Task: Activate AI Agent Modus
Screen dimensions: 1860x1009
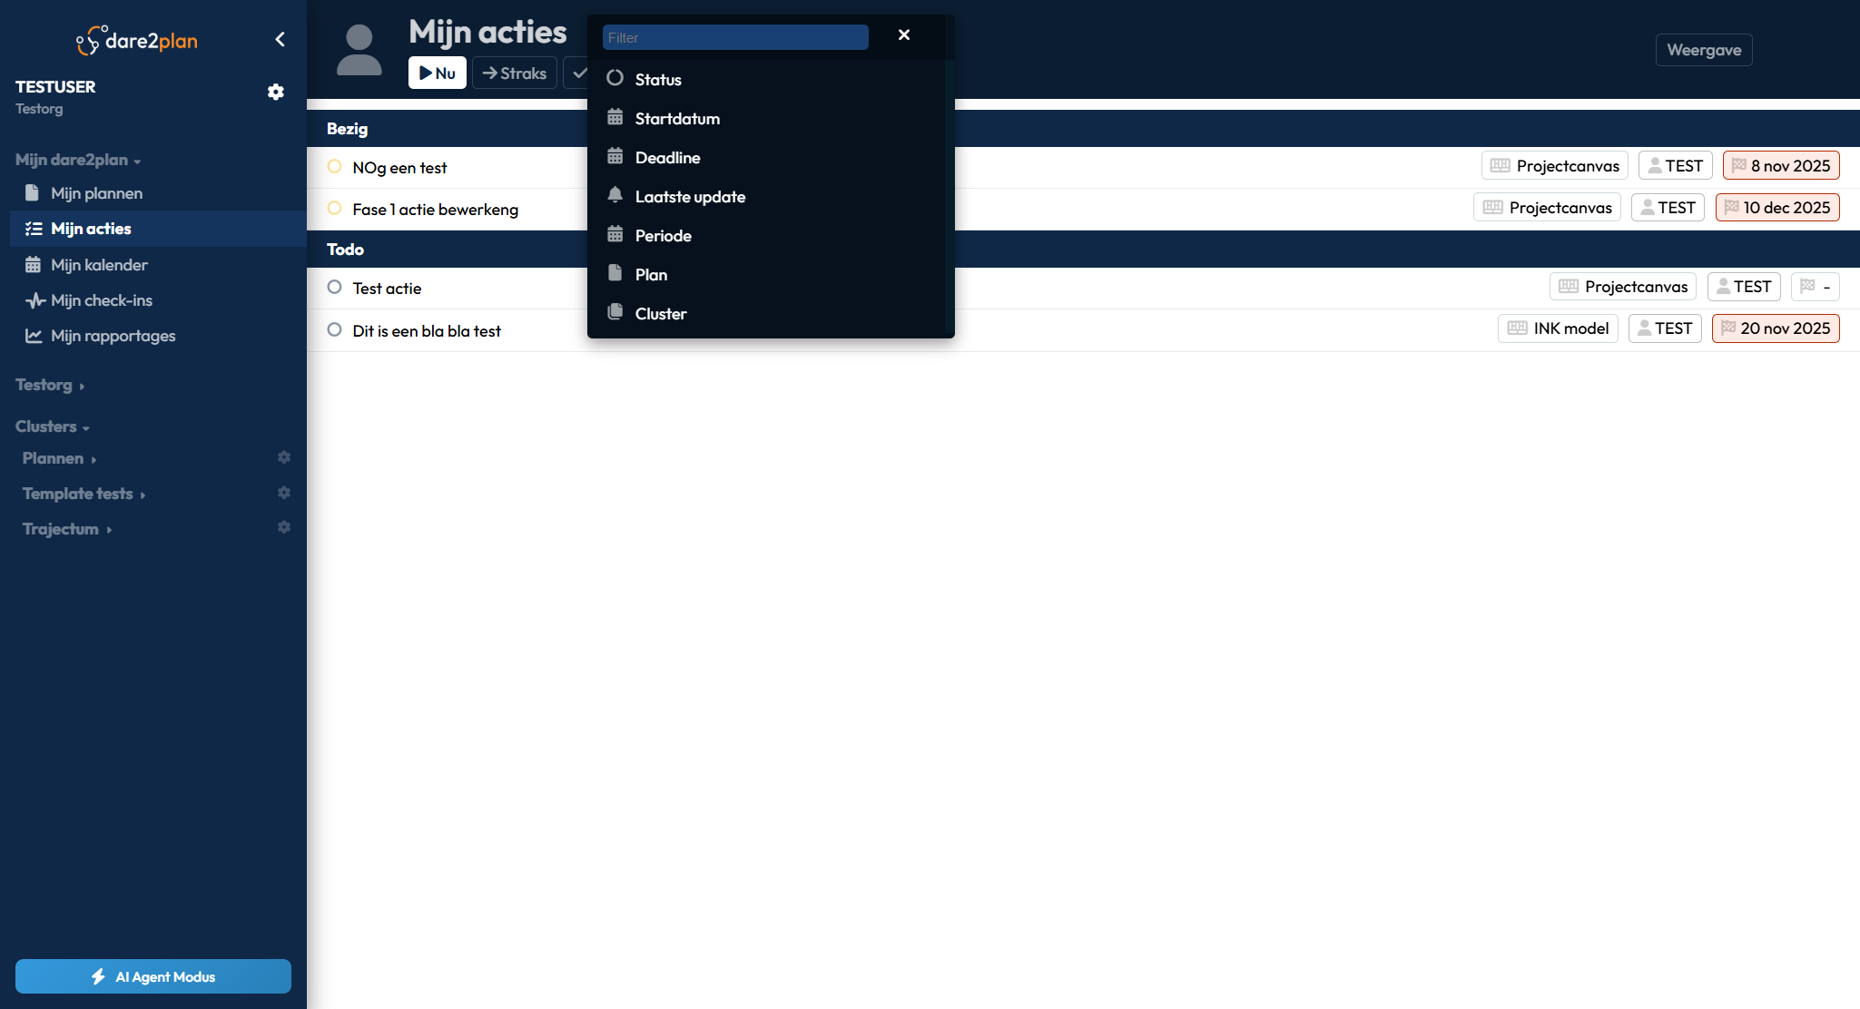Action: (x=153, y=976)
